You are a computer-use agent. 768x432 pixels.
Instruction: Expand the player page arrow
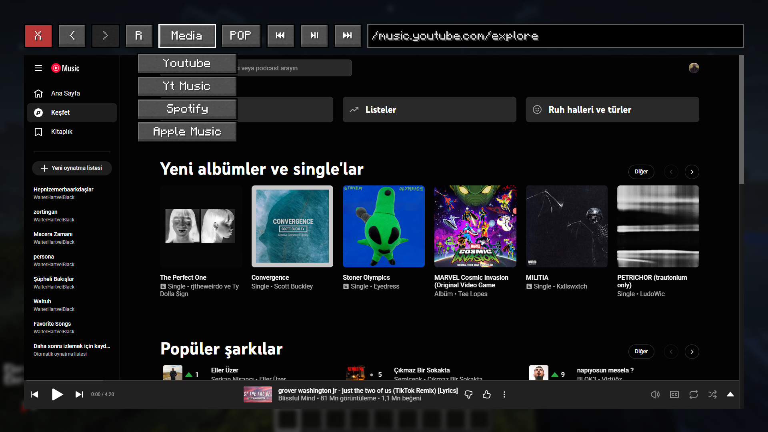(730, 394)
